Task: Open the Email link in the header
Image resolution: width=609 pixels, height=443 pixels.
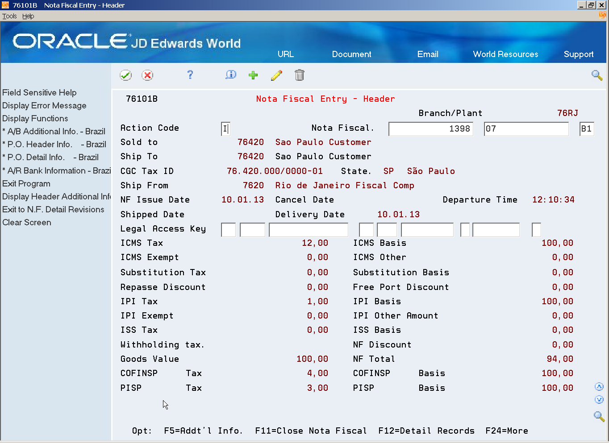Action: pyautogui.click(x=428, y=54)
